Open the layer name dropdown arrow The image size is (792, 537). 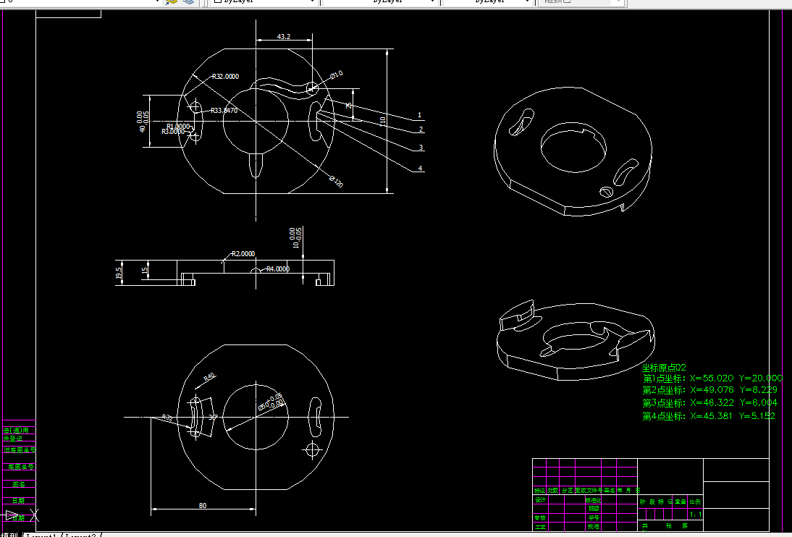[x=157, y=2]
